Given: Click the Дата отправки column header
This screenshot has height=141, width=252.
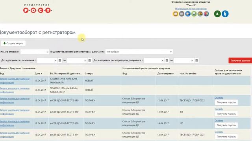Looking at the screenshot, I should [x=166, y=74].
